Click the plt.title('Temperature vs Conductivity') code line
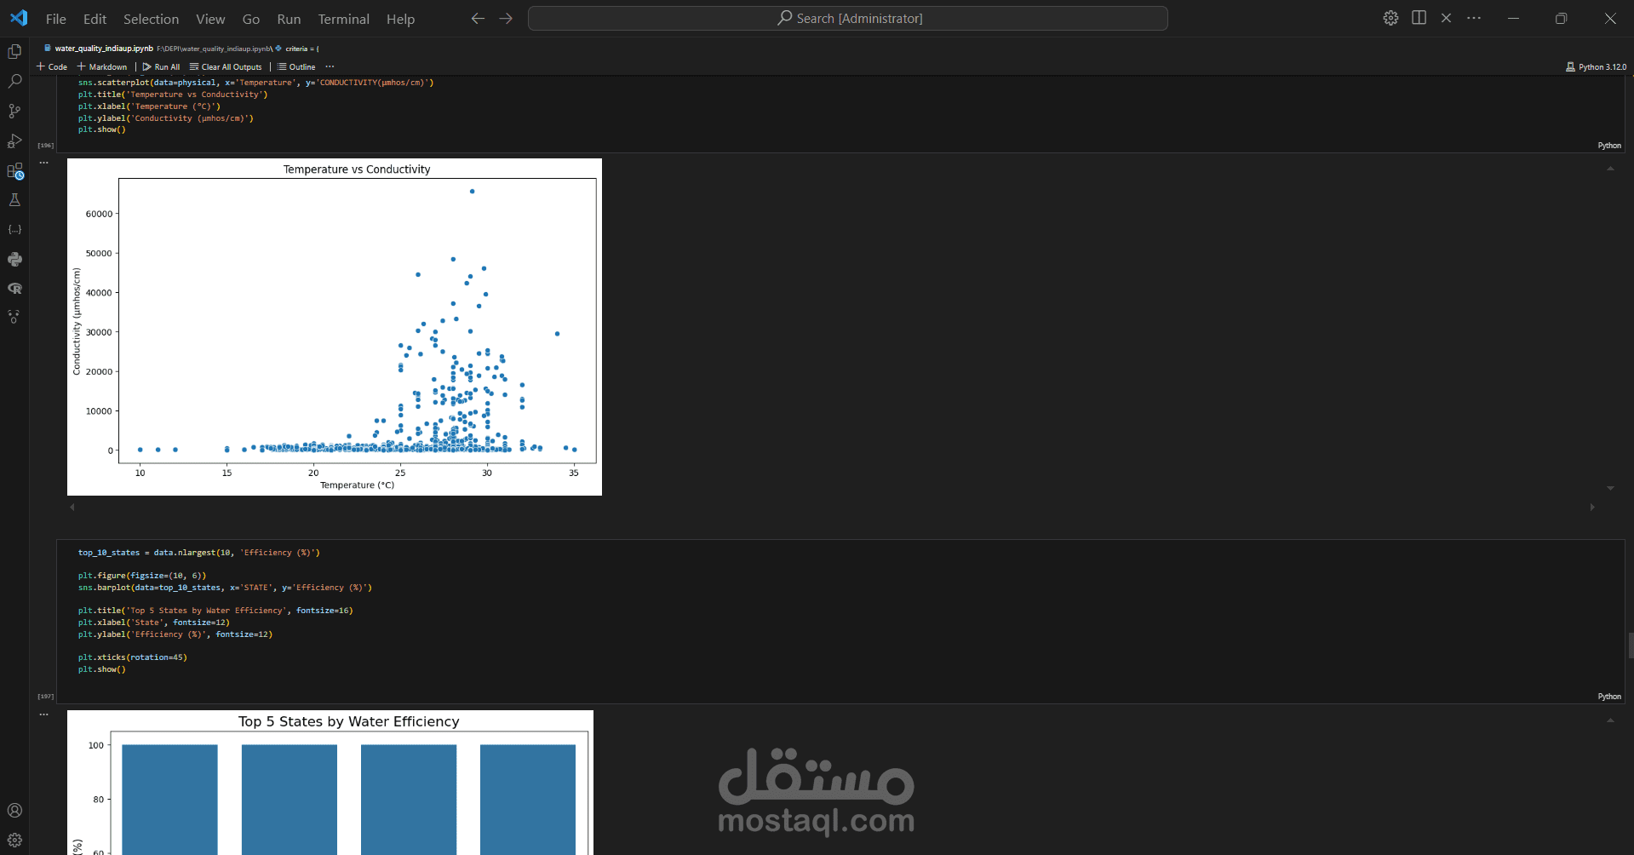 (x=173, y=95)
